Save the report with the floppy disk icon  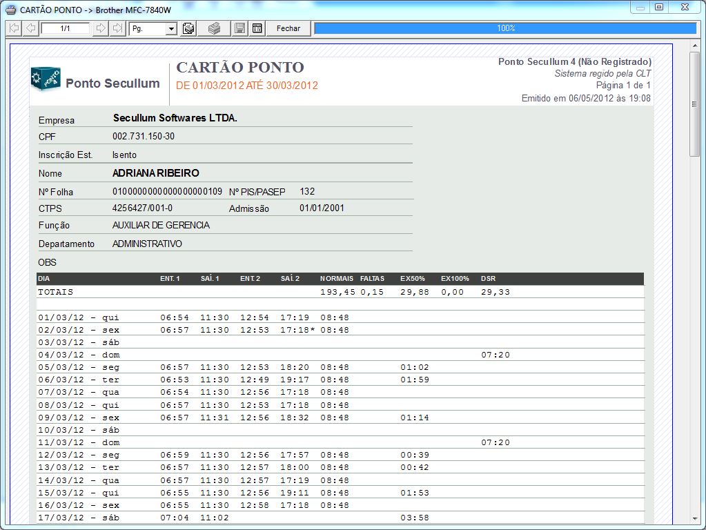point(239,28)
